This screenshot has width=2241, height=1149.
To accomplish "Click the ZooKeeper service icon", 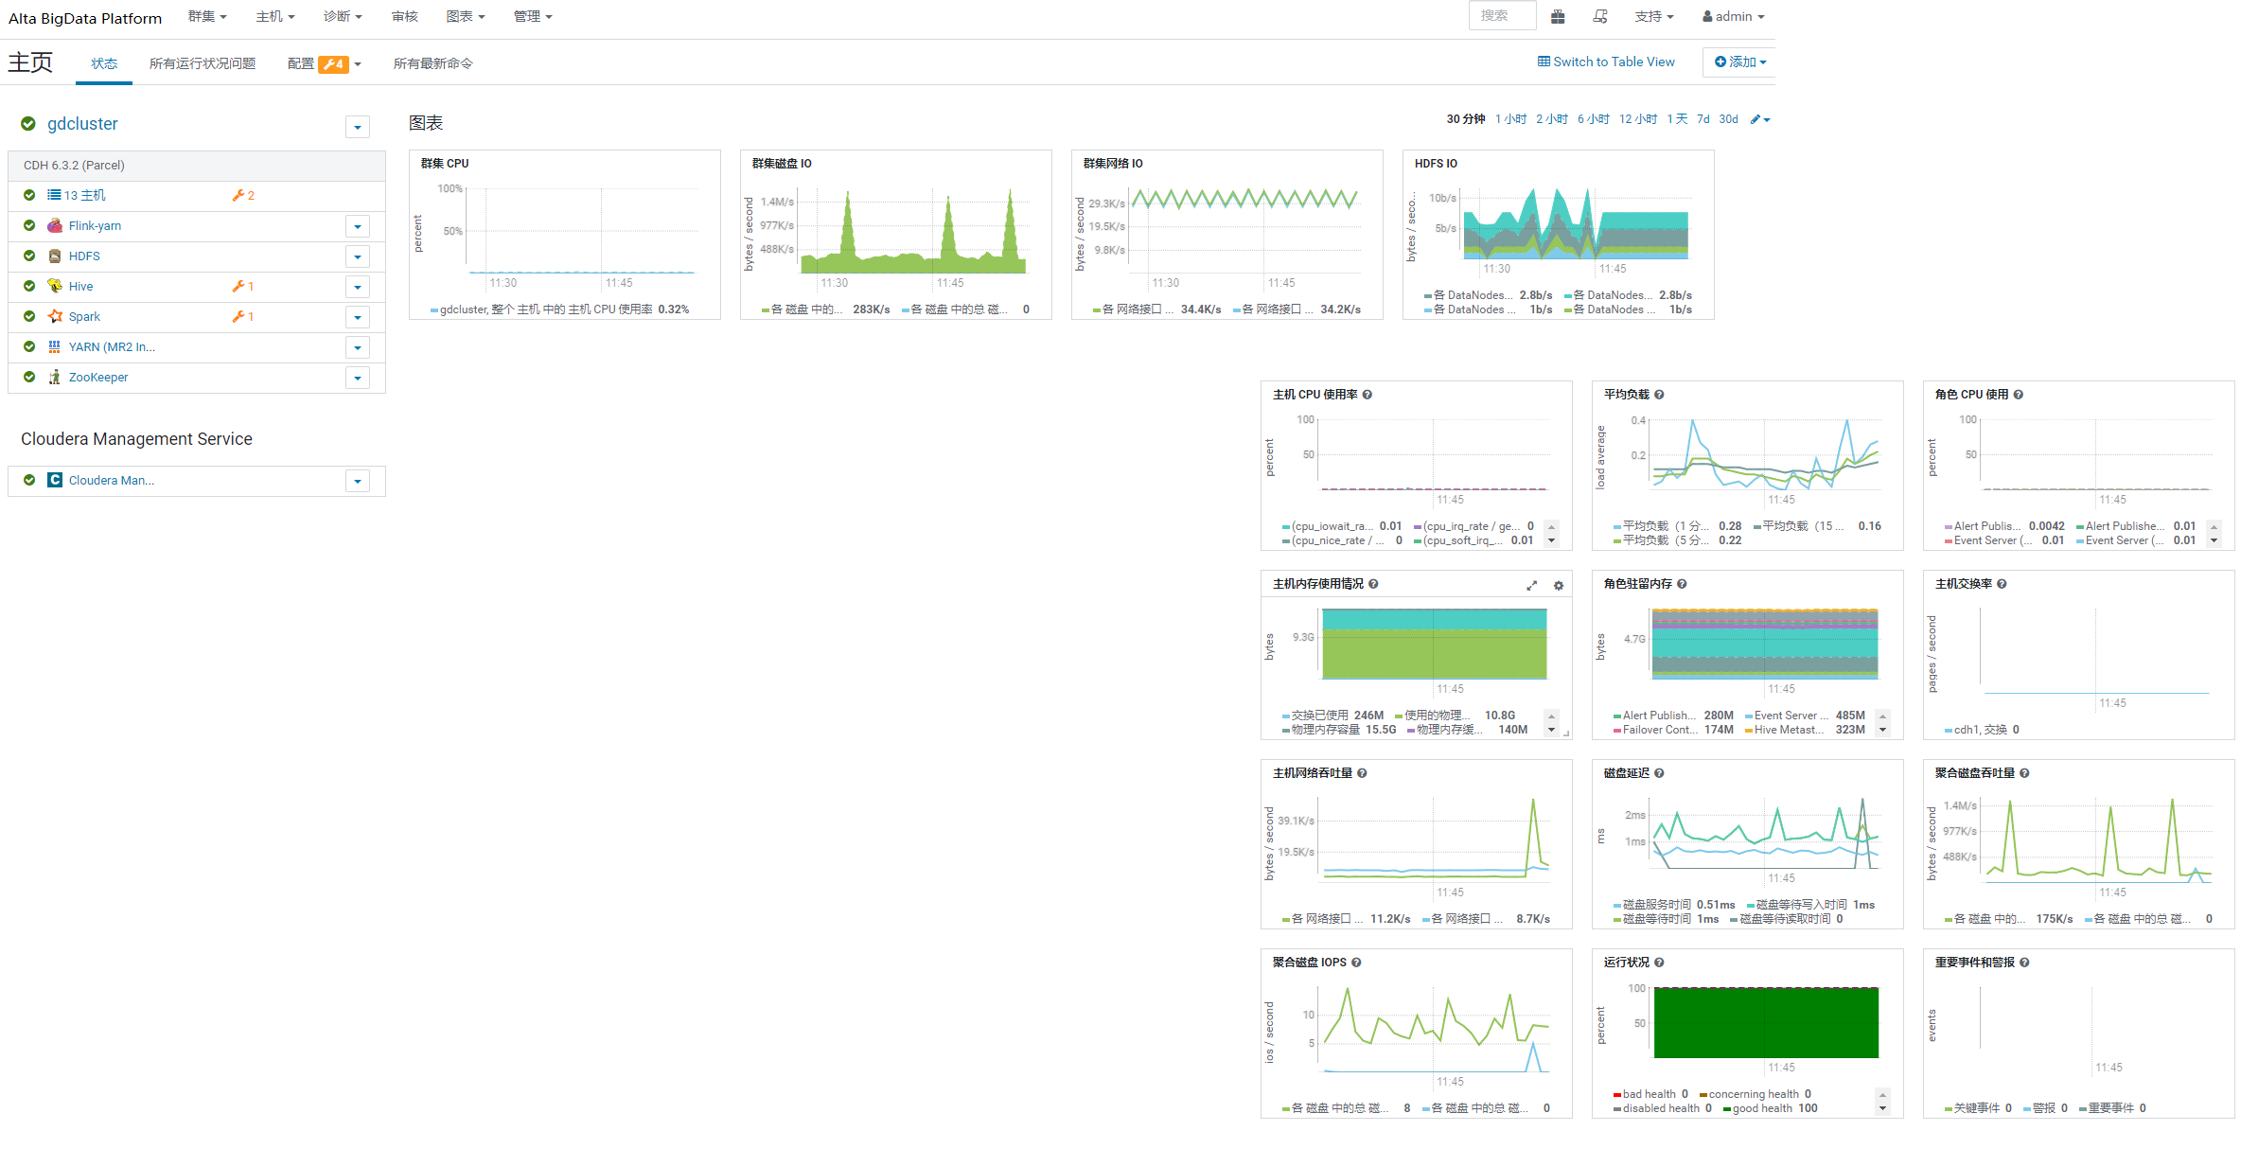I will [x=55, y=377].
